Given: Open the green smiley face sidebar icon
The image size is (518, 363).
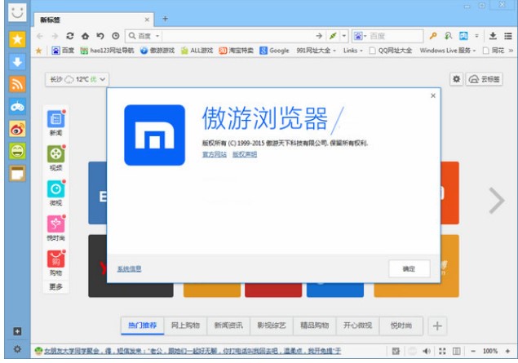Looking at the screenshot, I should tap(17, 151).
